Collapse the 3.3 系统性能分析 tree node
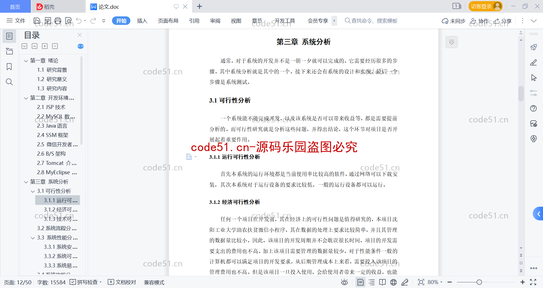 (x=33, y=238)
